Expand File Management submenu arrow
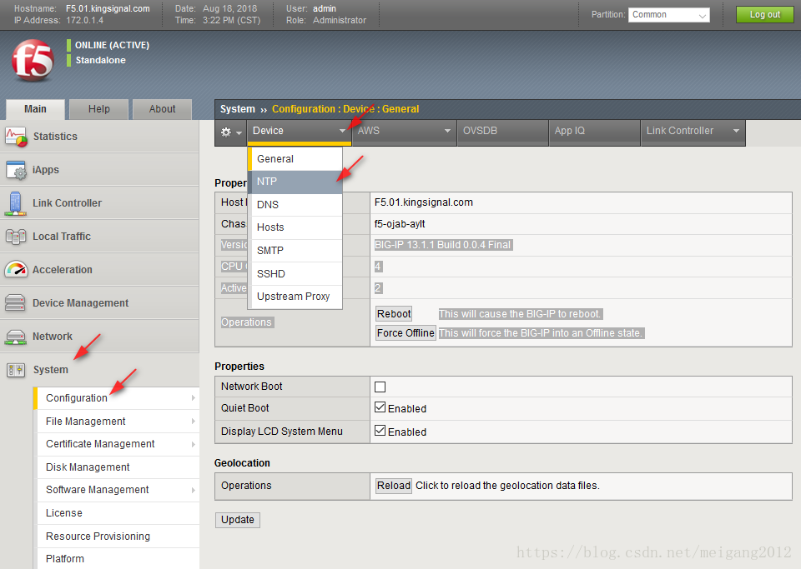 (x=194, y=422)
